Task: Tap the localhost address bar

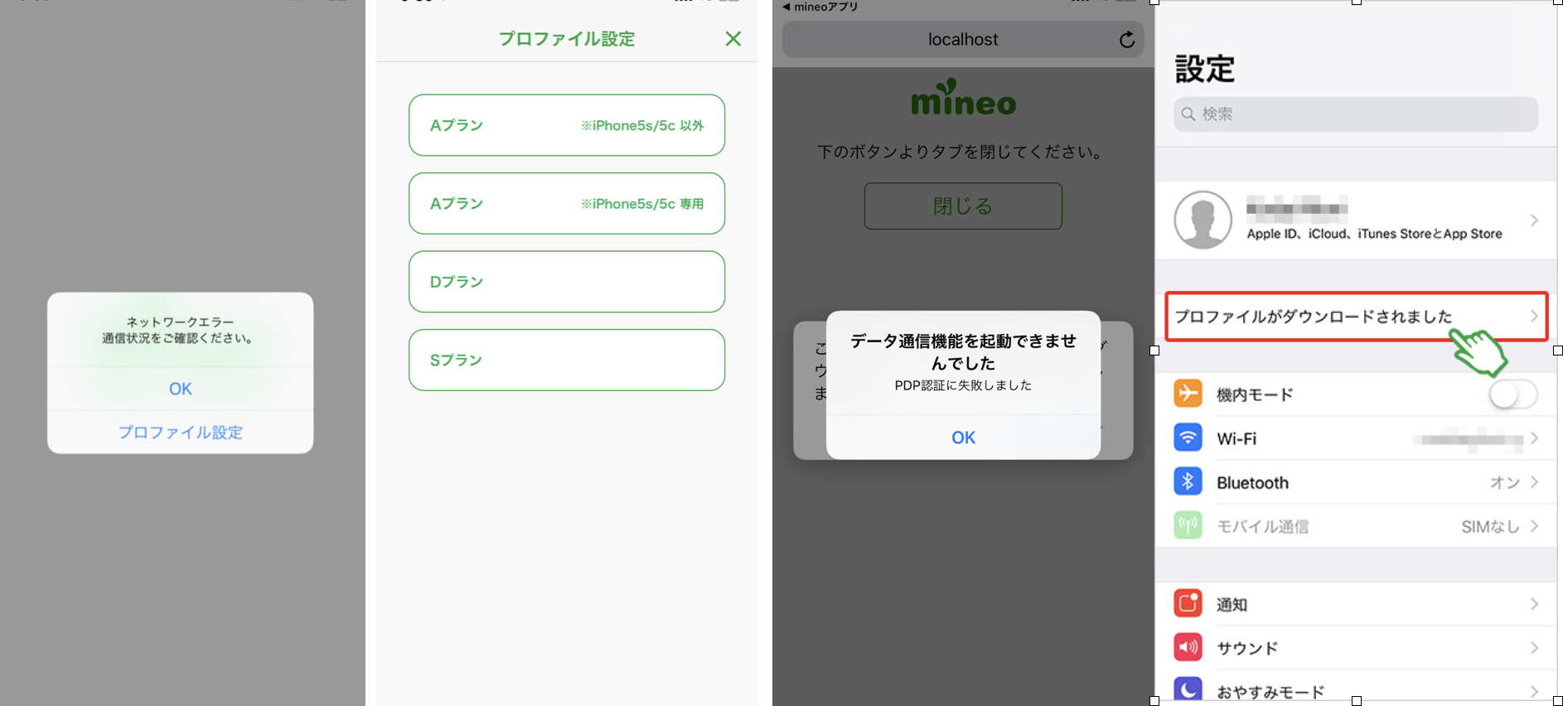Action: pyautogui.click(x=963, y=39)
